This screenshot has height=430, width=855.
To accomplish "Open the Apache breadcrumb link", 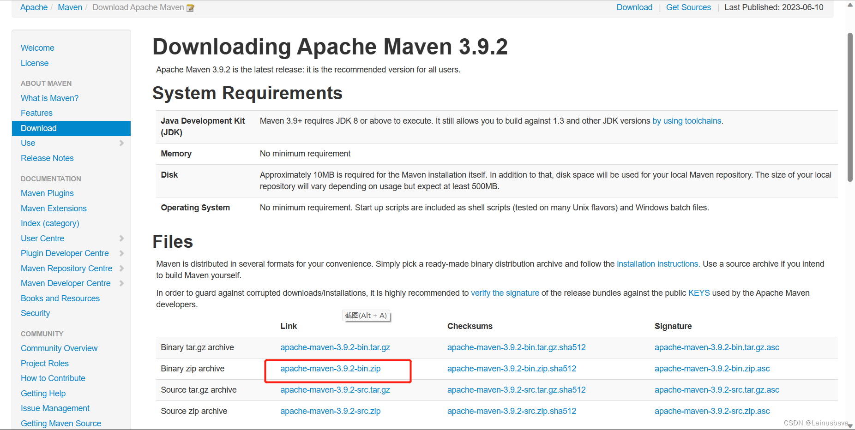I will [x=34, y=7].
